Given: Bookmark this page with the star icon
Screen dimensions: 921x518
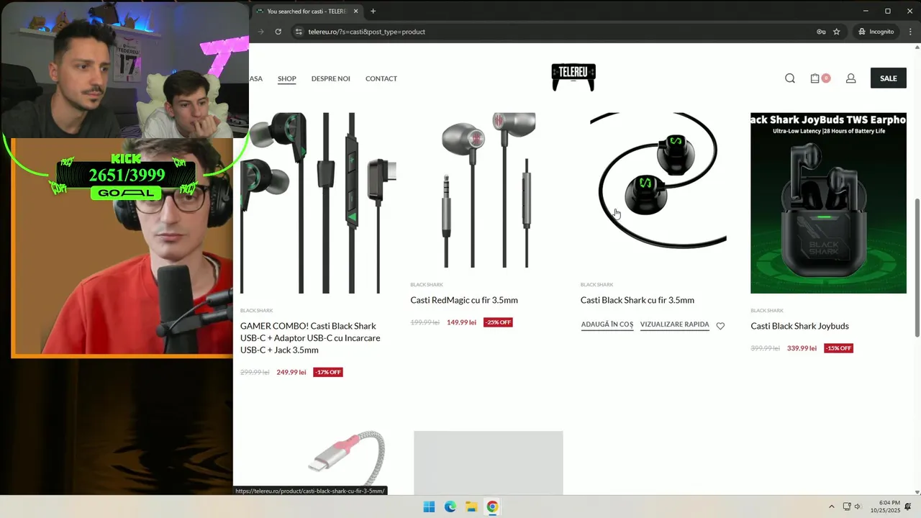Looking at the screenshot, I should [836, 32].
